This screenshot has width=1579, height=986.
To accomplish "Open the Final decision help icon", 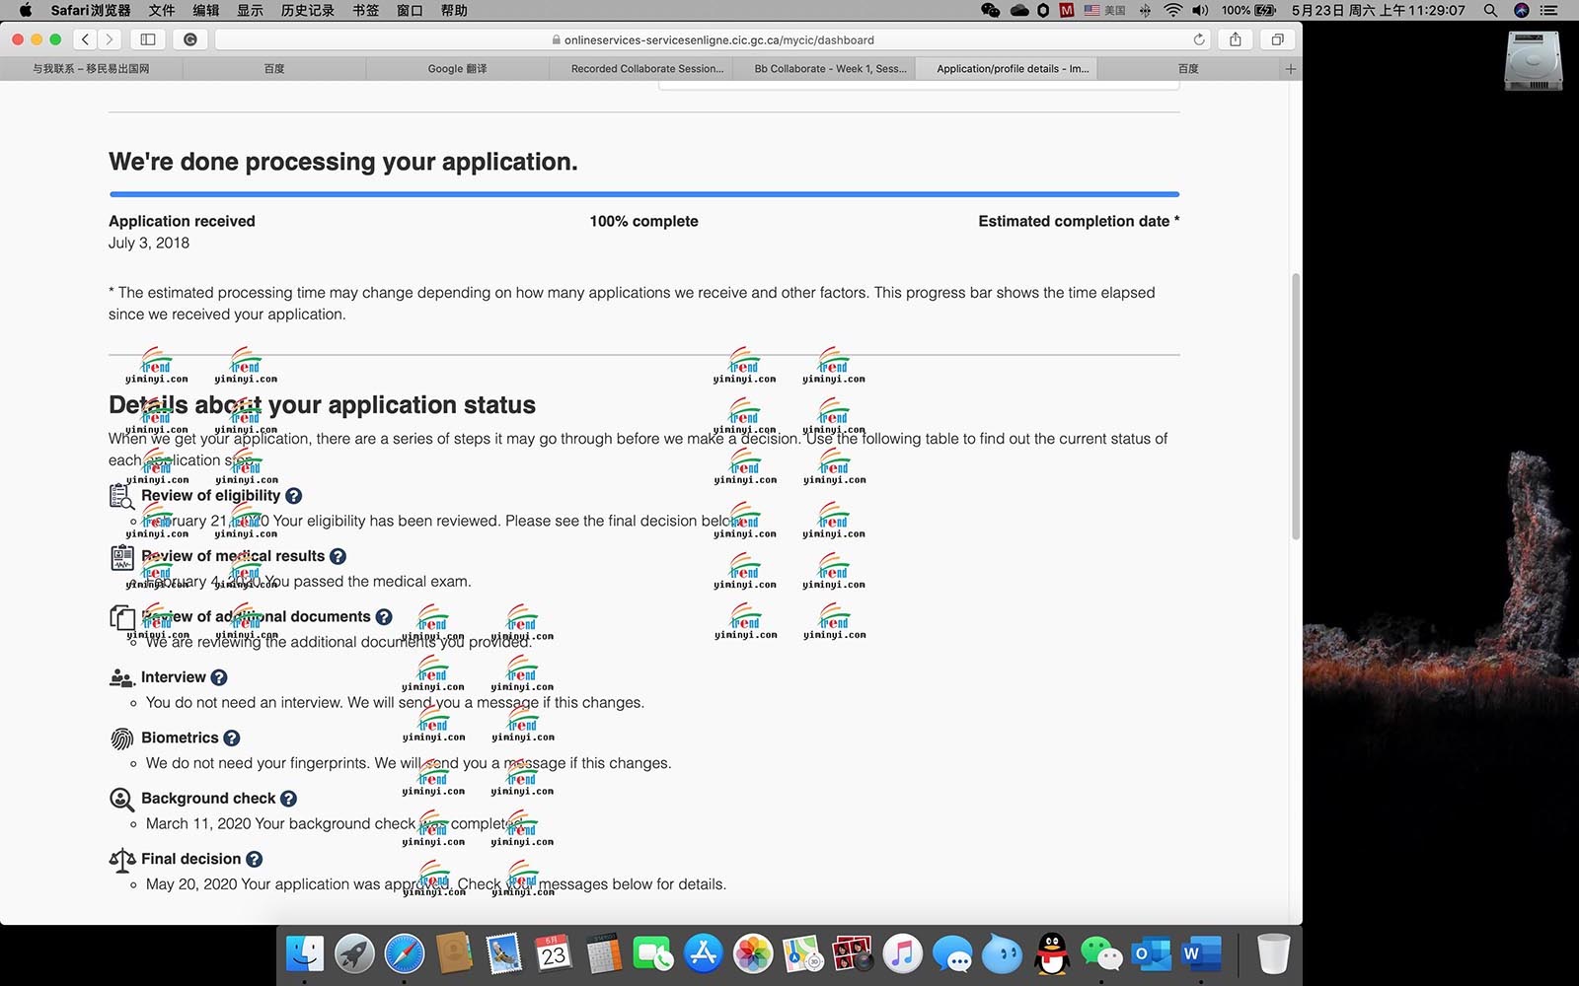I will (254, 860).
